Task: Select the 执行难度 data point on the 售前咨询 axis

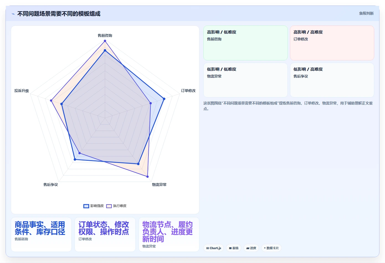Action: tap(105, 41)
